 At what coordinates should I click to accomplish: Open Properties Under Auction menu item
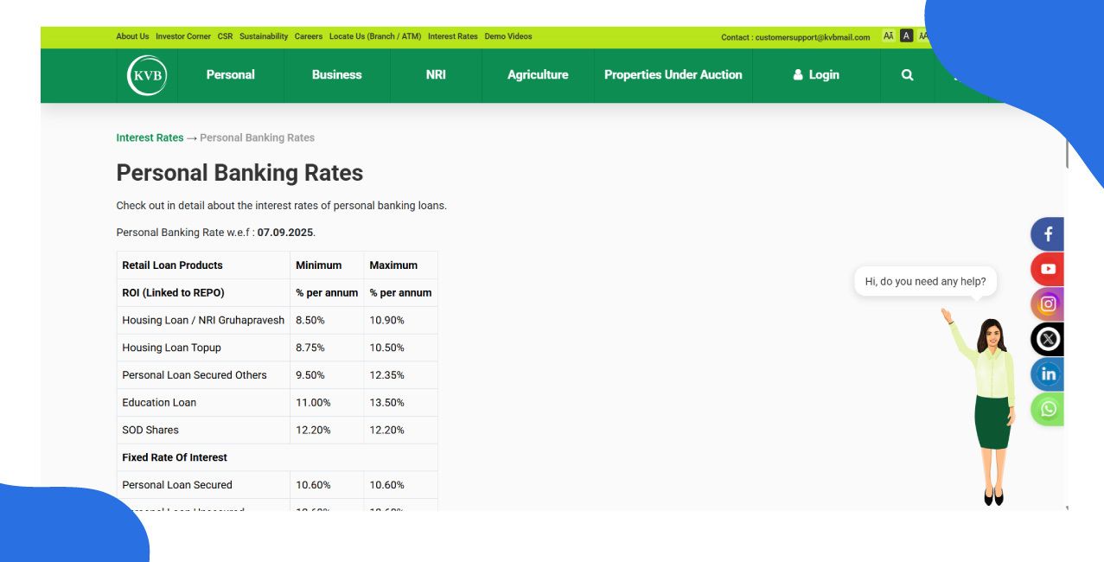(673, 75)
